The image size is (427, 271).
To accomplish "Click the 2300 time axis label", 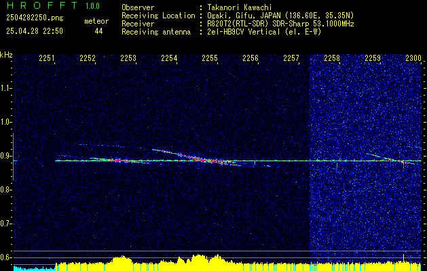I will [x=413, y=58].
